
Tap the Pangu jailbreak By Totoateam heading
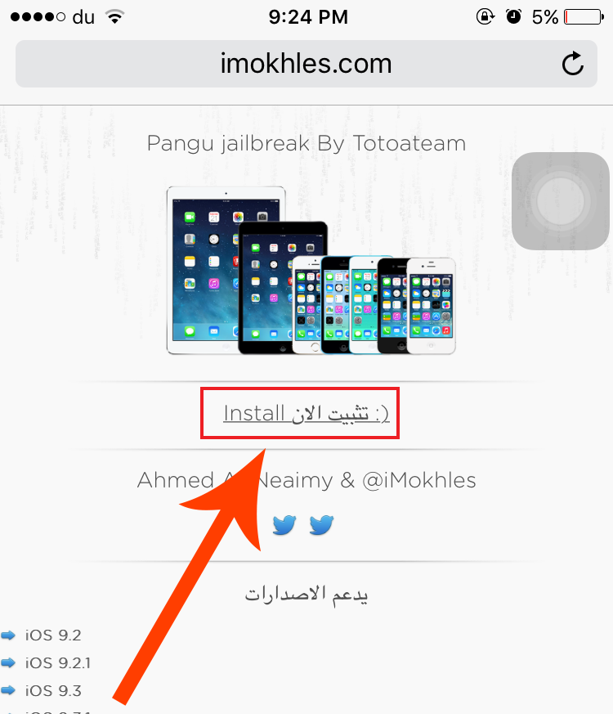306,143
